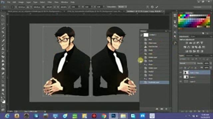Select the Zoom tool
The height and width of the screenshot is (119, 213).
[x=3, y=94]
